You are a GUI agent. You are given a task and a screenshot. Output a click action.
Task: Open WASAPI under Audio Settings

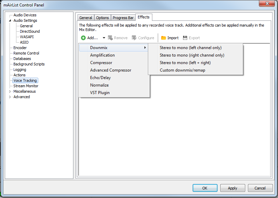point(27,37)
